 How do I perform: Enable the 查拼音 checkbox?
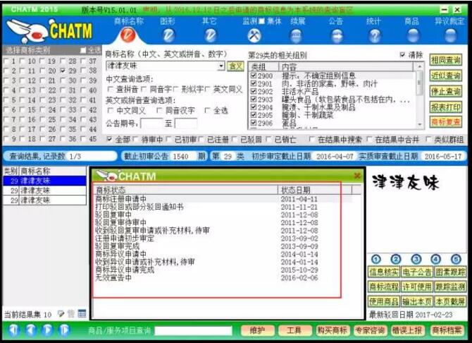click(111, 90)
